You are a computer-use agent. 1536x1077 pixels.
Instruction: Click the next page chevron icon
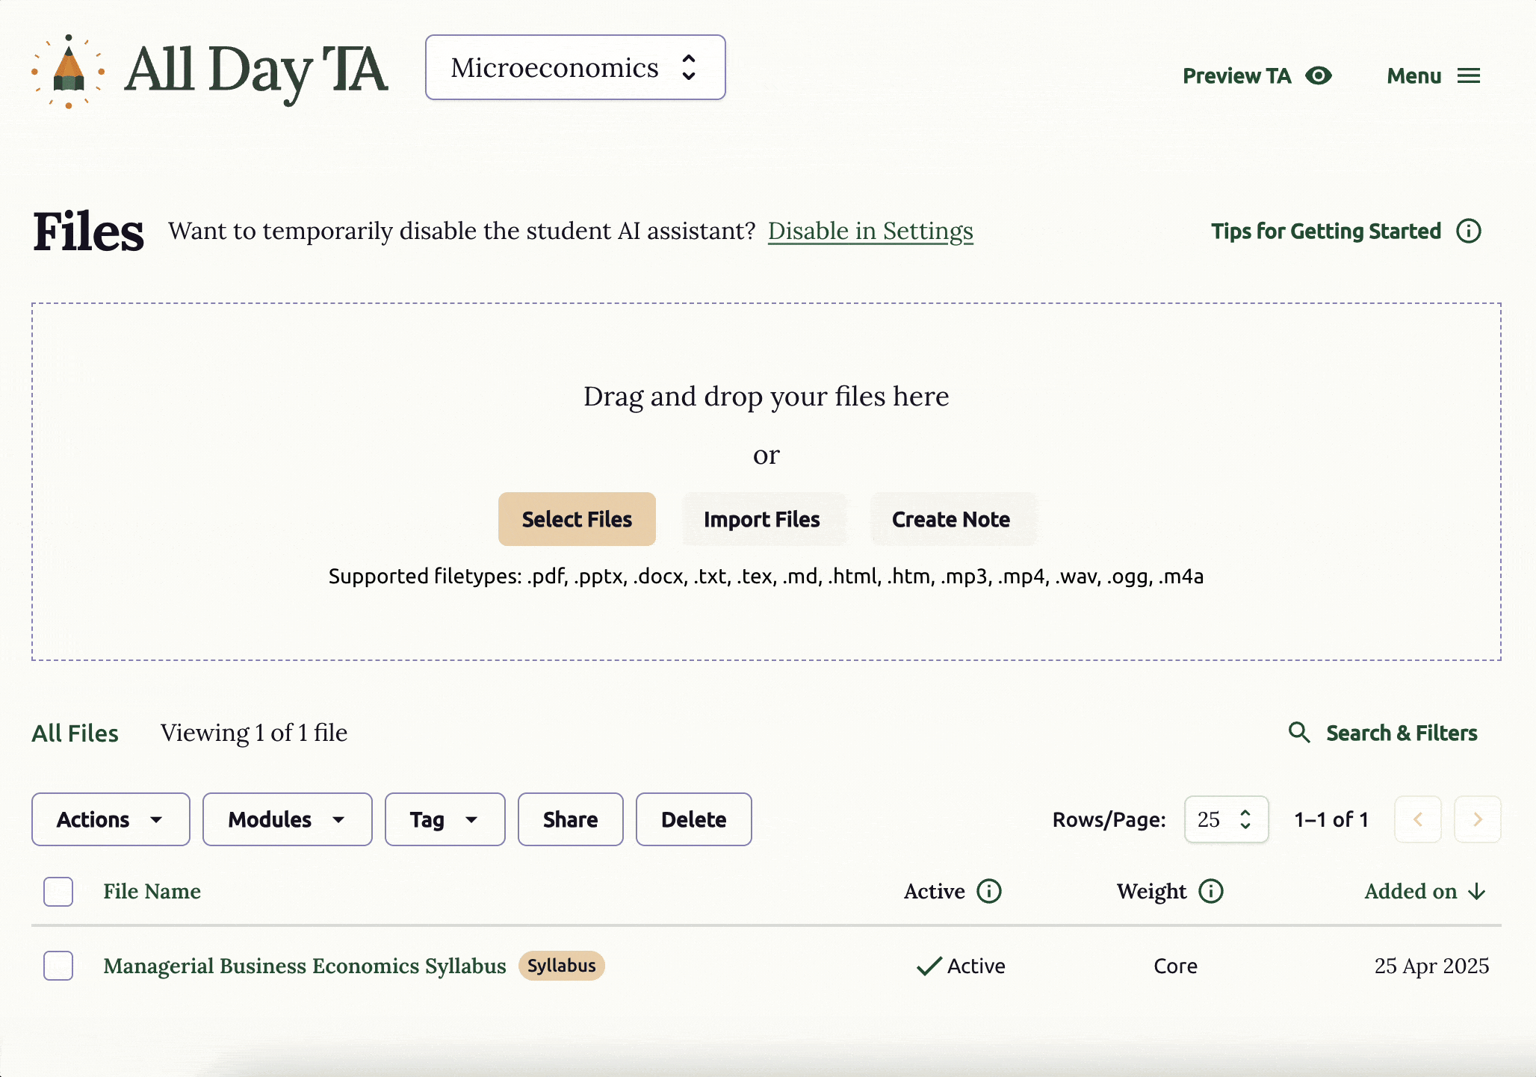[x=1478, y=819]
